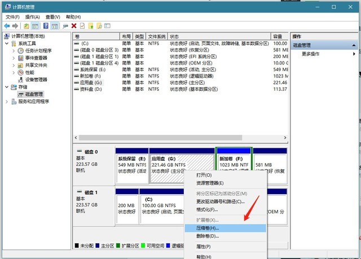This screenshot has height=259, width=361.
Task: Click the checkmark properties toolbar icon
Action: coord(82,26)
